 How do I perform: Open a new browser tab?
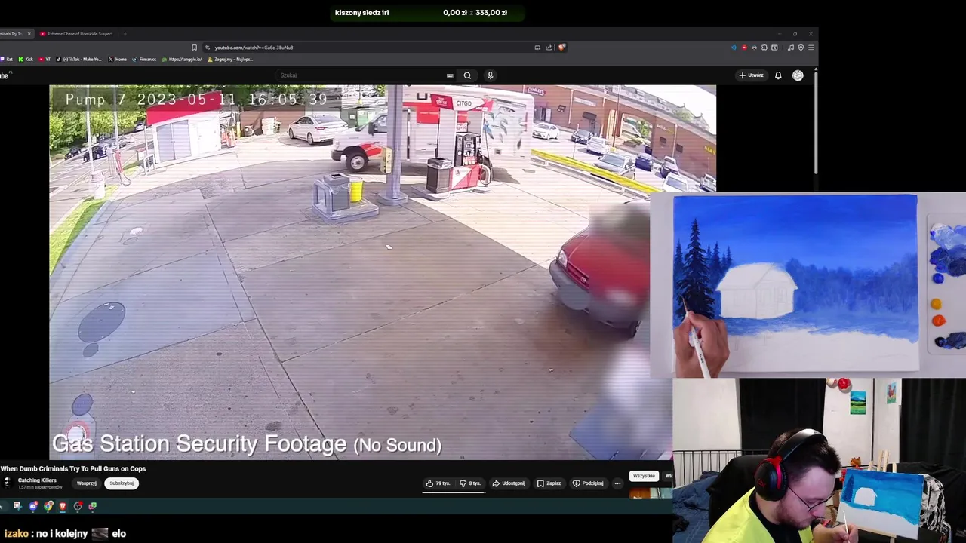click(x=125, y=34)
